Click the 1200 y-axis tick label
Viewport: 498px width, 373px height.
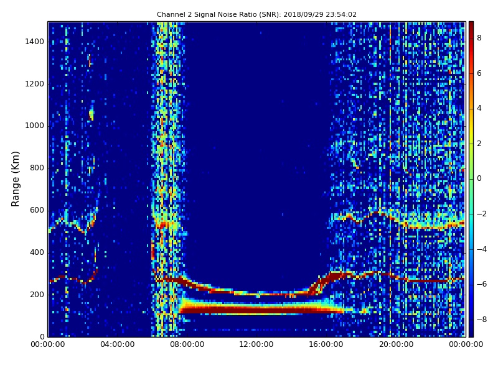point(35,84)
